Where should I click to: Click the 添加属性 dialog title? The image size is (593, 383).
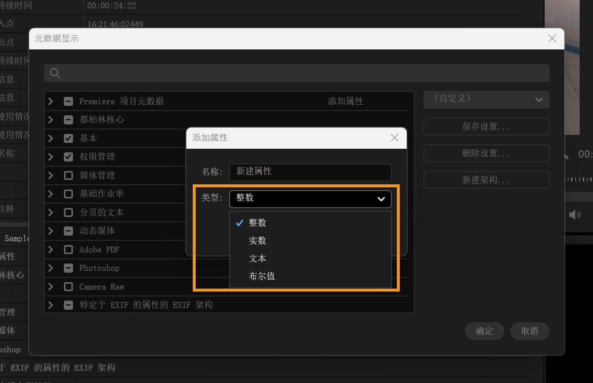click(x=210, y=138)
